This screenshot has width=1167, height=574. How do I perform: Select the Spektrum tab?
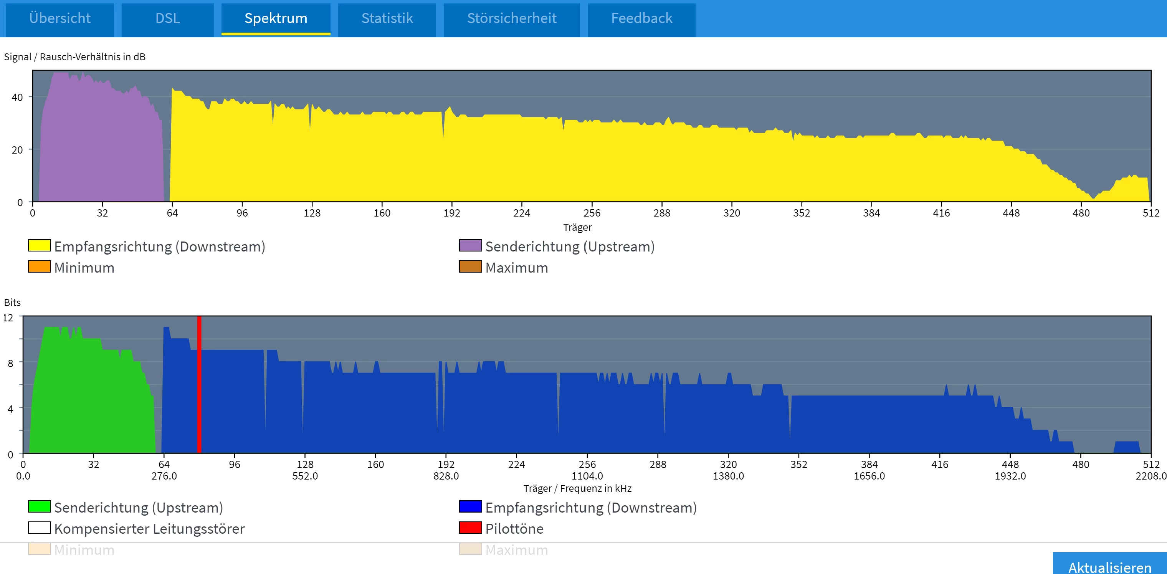(x=276, y=18)
